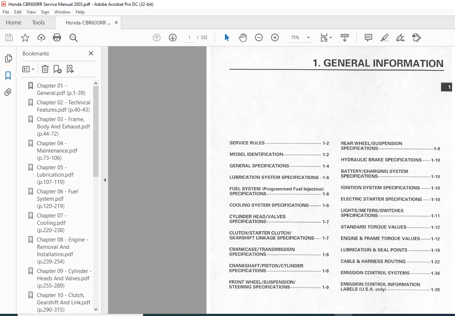455x316 pixels.
Task: Open the File menu
Action: 6,12
